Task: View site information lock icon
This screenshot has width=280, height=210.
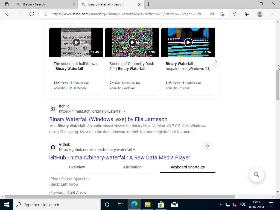Action: (45, 14)
